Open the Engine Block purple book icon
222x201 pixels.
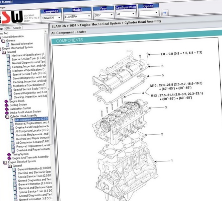coord(6,102)
